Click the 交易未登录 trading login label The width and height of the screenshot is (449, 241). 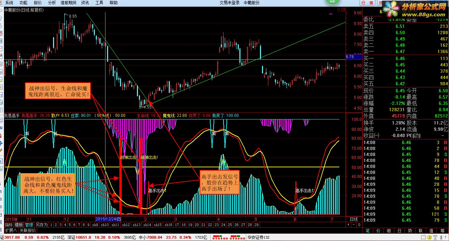[x=229, y=3]
